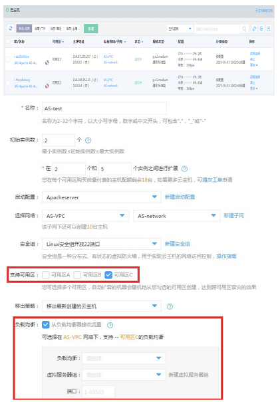Switch to the third region tab

click(x=55, y=29)
